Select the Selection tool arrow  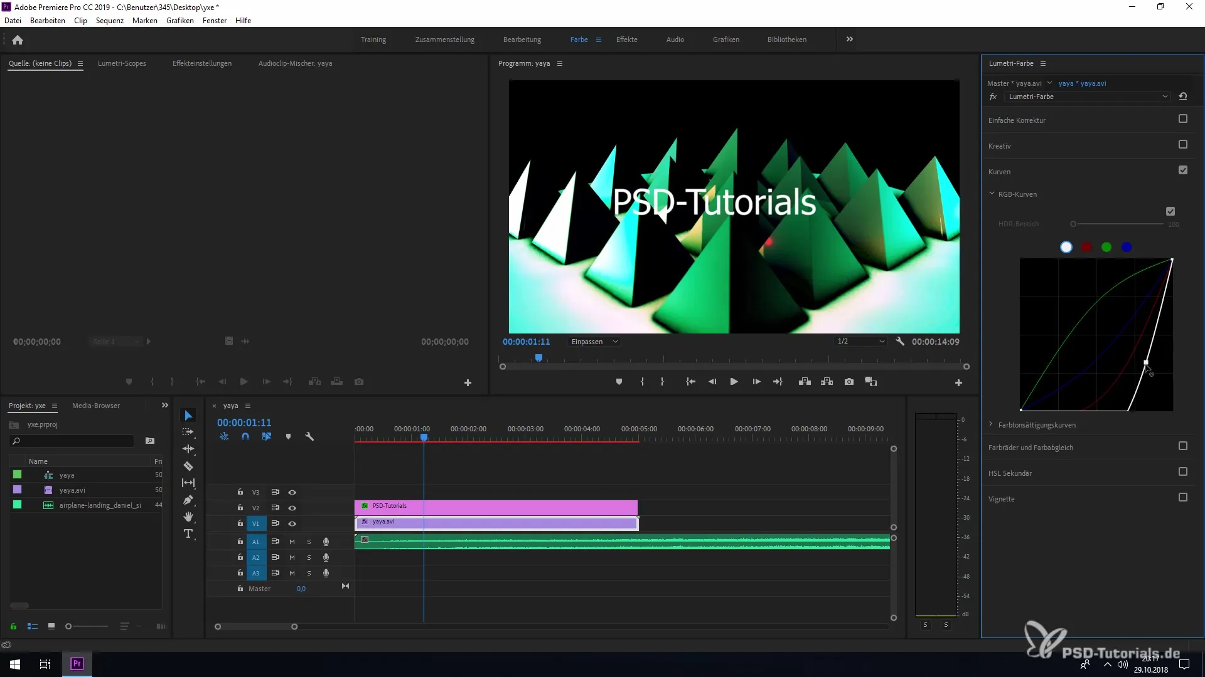point(188,416)
